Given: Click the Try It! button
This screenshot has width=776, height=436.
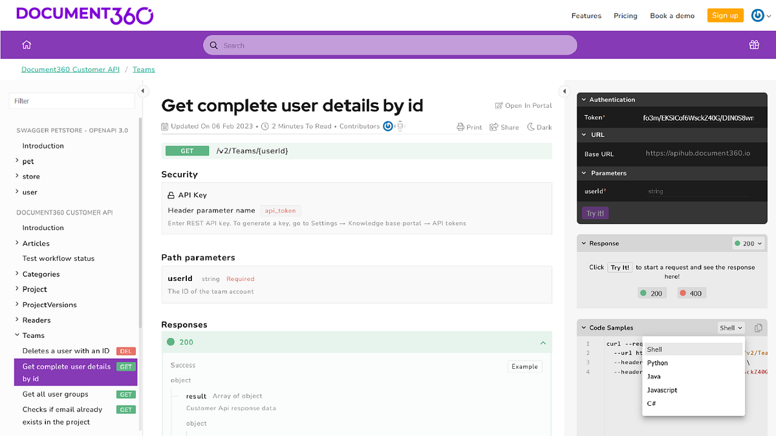Looking at the screenshot, I should click(x=594, y=213).
